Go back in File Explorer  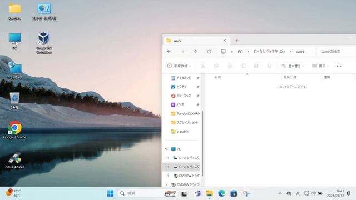coord(169,52)
